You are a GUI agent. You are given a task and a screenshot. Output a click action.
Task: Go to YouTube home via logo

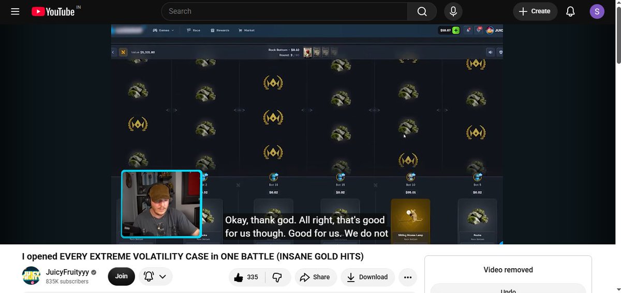coord(53,11)
